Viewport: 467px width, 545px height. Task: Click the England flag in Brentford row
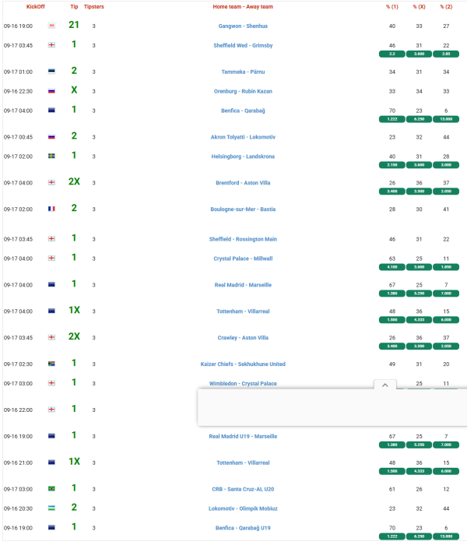click(52, 183)
